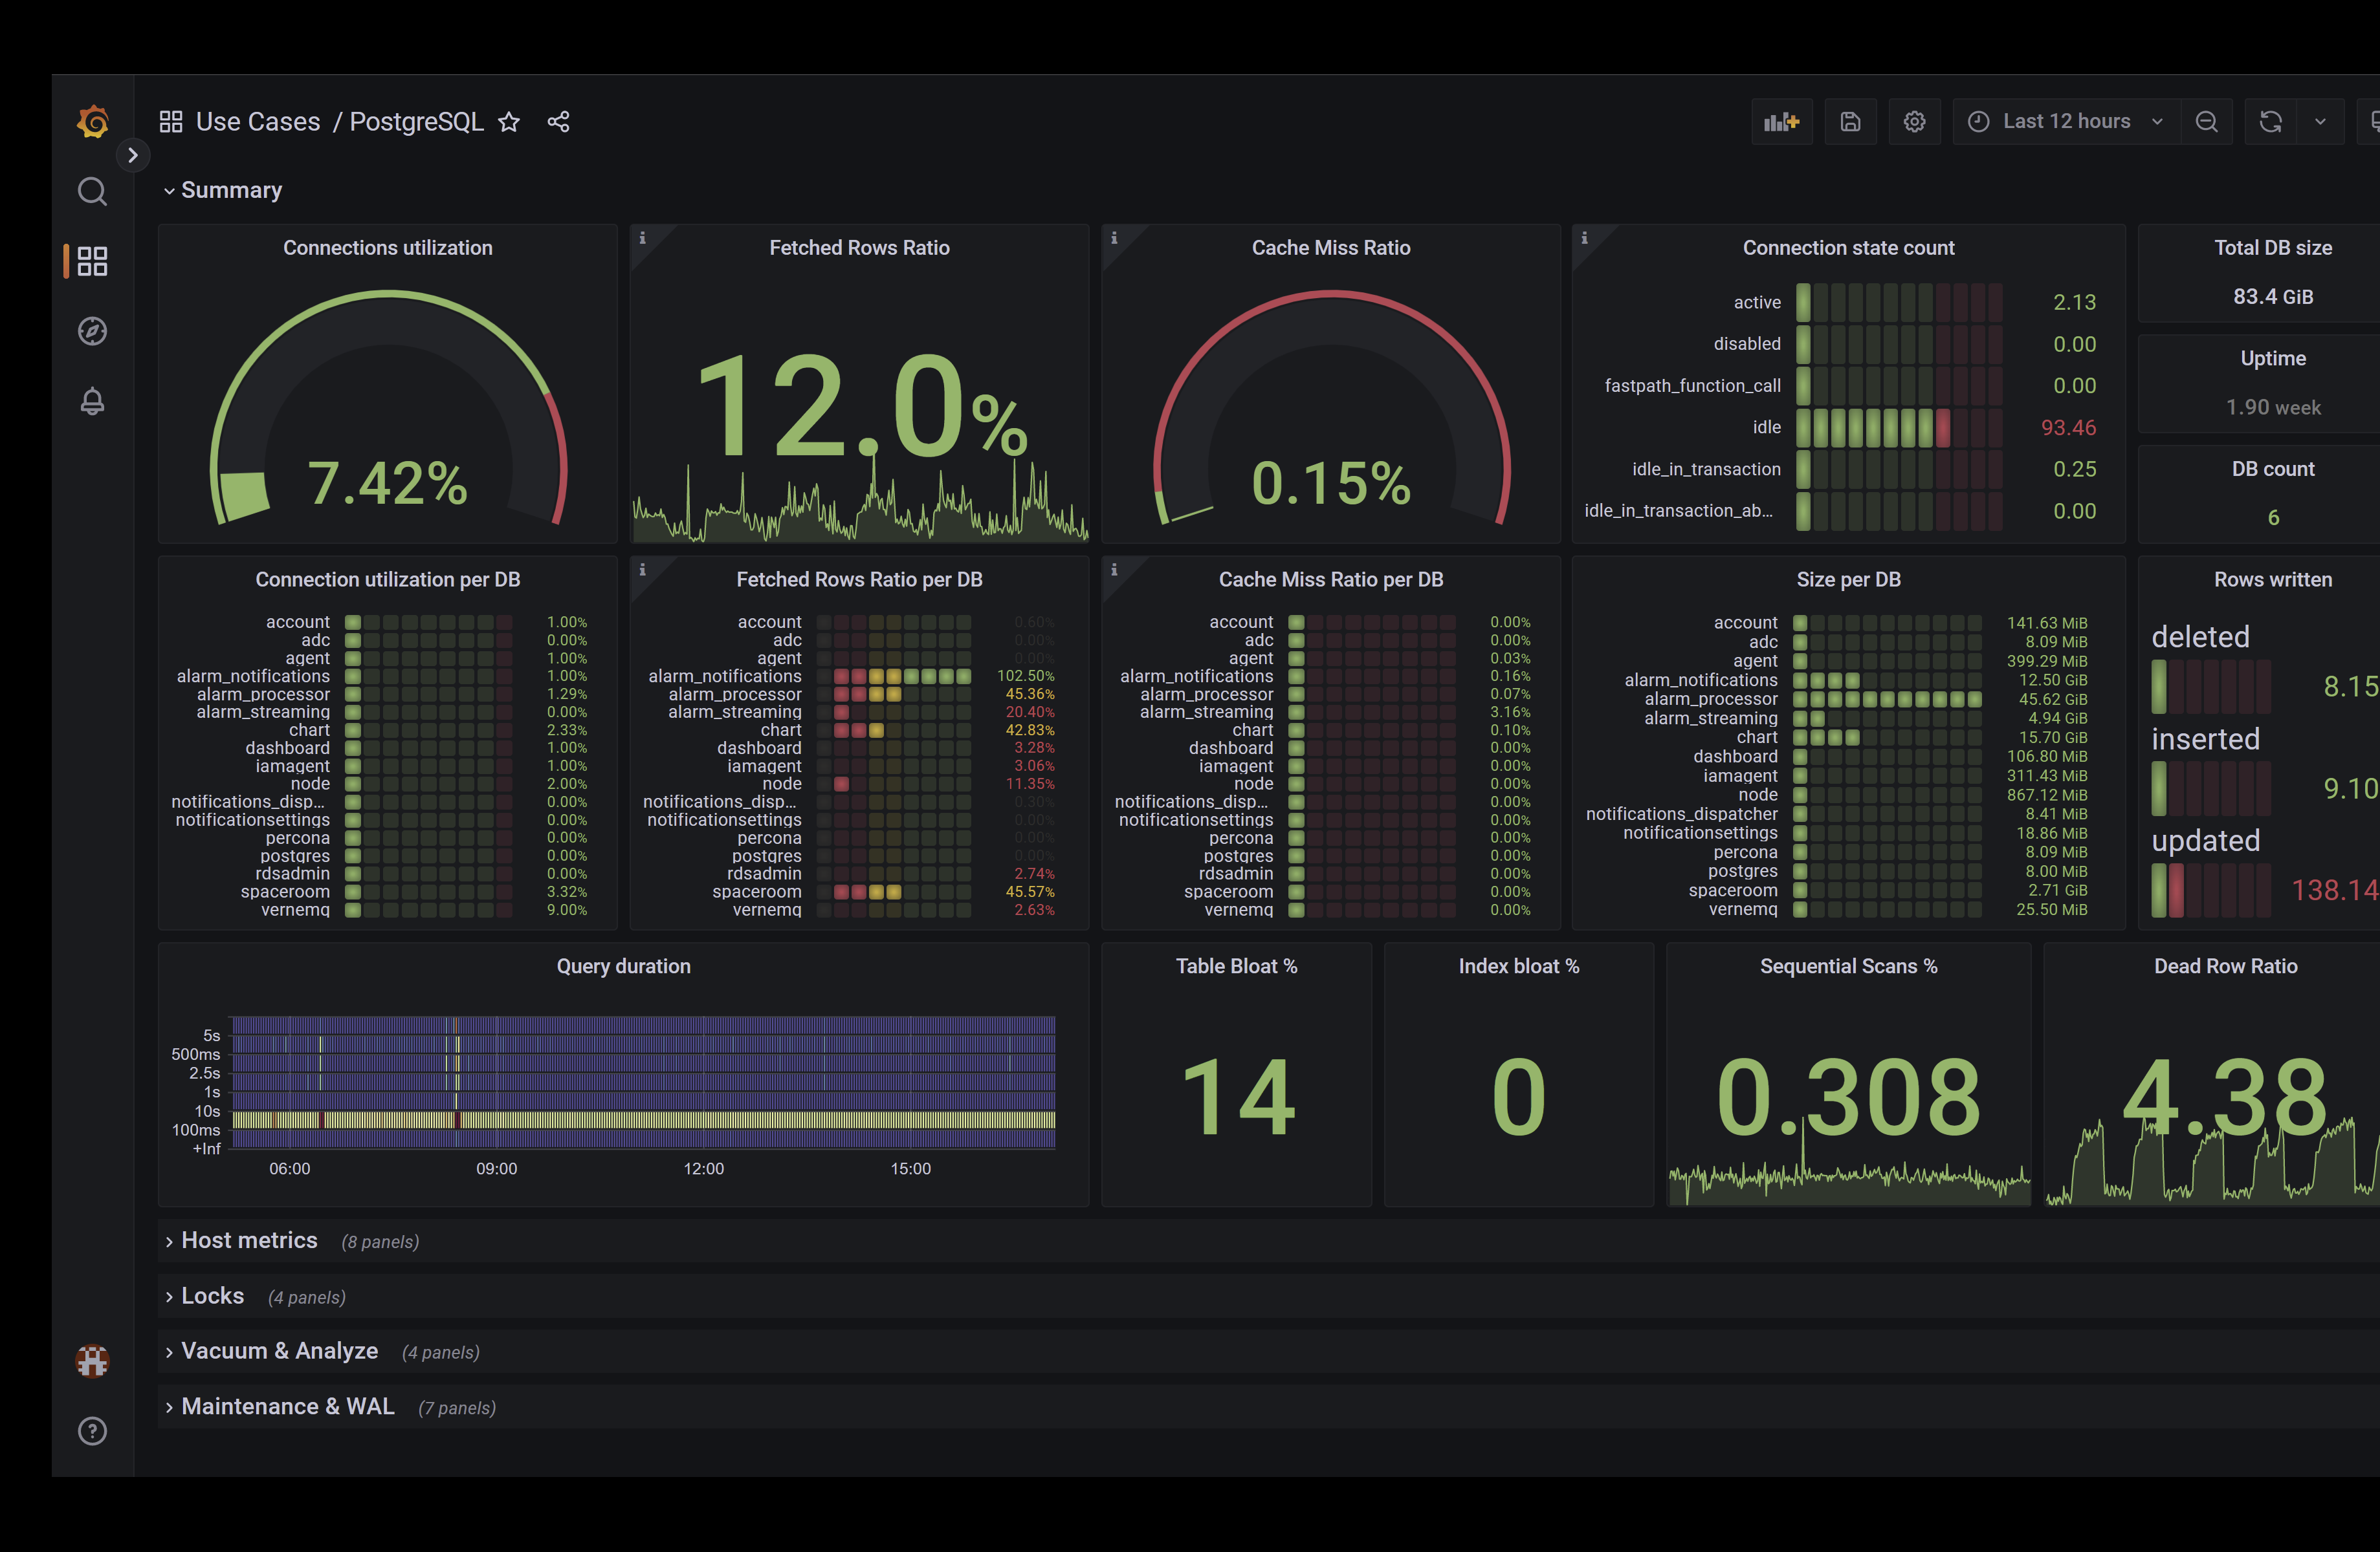The width and height of the screenshot is (2380, 1552).
Task: Open the Last 12 hours time picker
Action: (2066, 122)
